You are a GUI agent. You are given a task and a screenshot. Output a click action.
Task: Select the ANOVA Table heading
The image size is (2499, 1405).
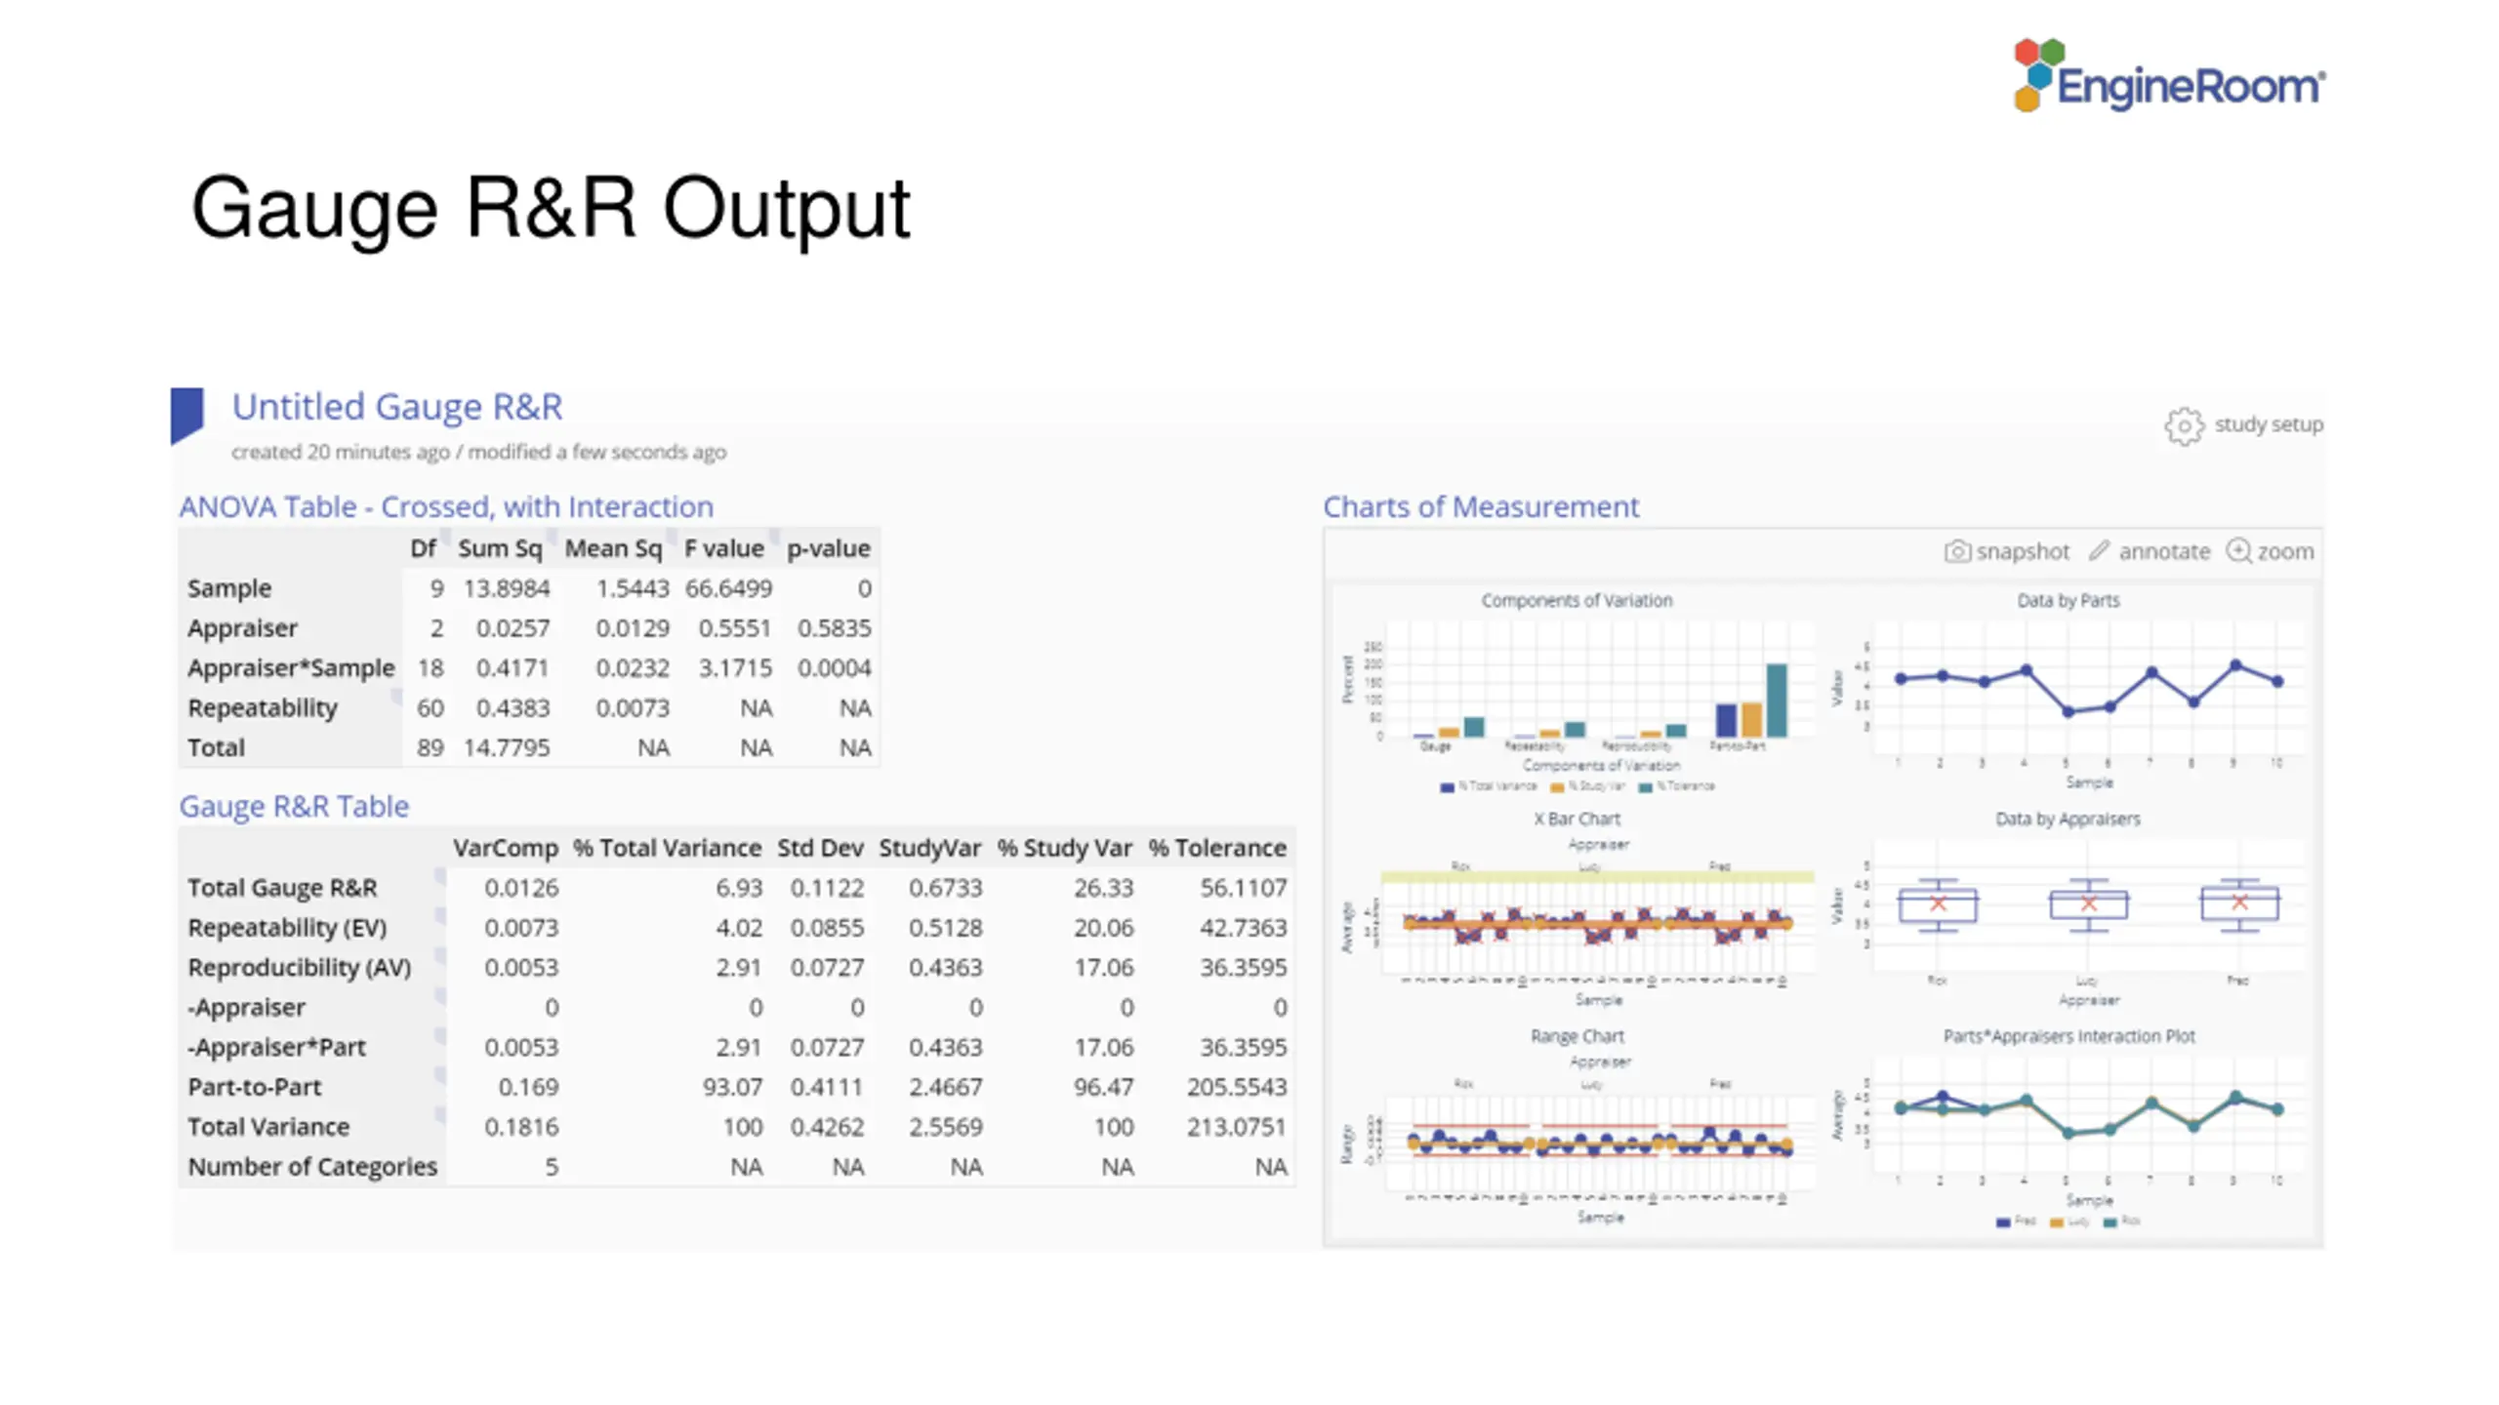coord(446,506)
